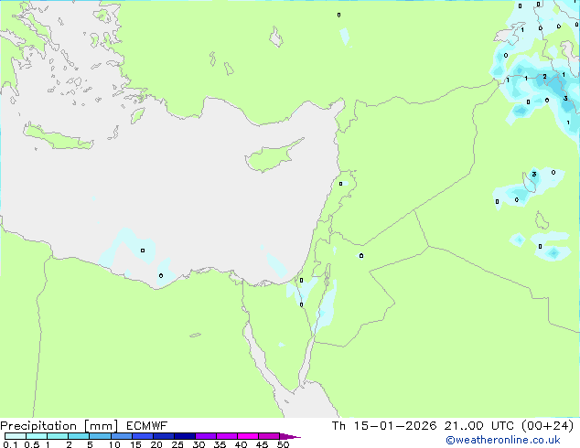Screen dimensions: 580x448
Task: Click the legend swatch between 45 and 50
Action: point(269,436)
